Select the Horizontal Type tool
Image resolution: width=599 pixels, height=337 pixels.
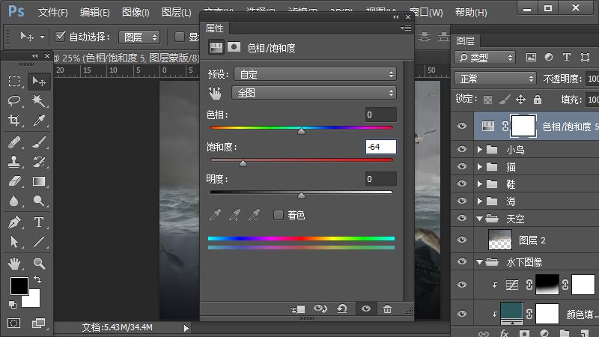(39, 222)
